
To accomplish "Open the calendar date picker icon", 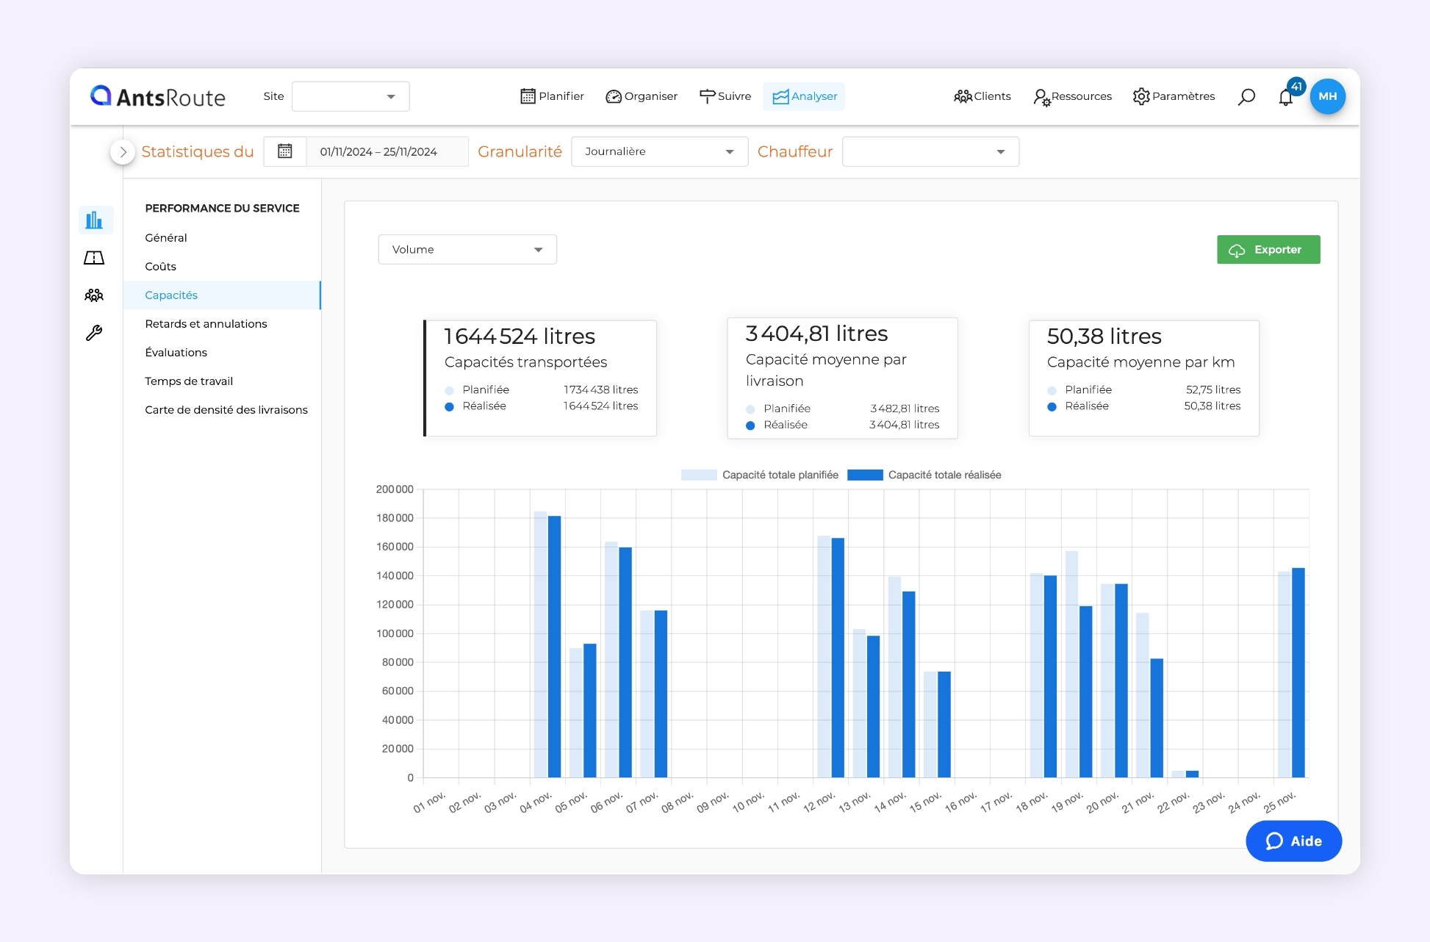I will pos(285,151).
